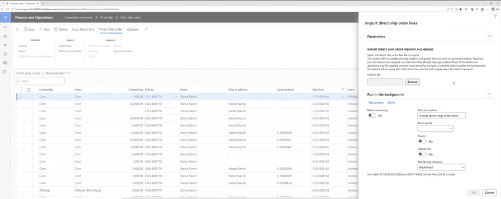Open the Standard view selector
Viewport: 501px width, 199px height.
tap(58, 73)
